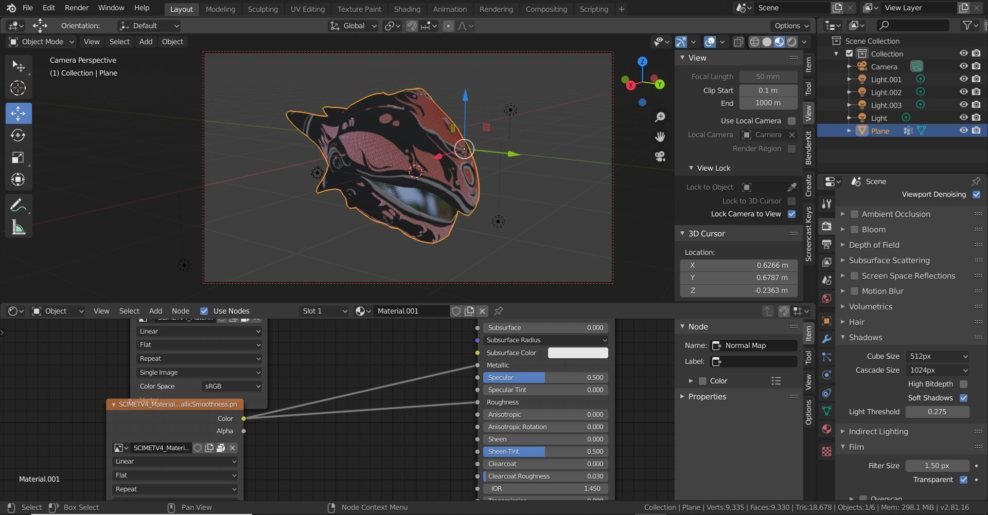Screen dimensions: 988x515
Task: Disable Lock Camera to View
Action: pyautogui.click(x=791, y=214)
